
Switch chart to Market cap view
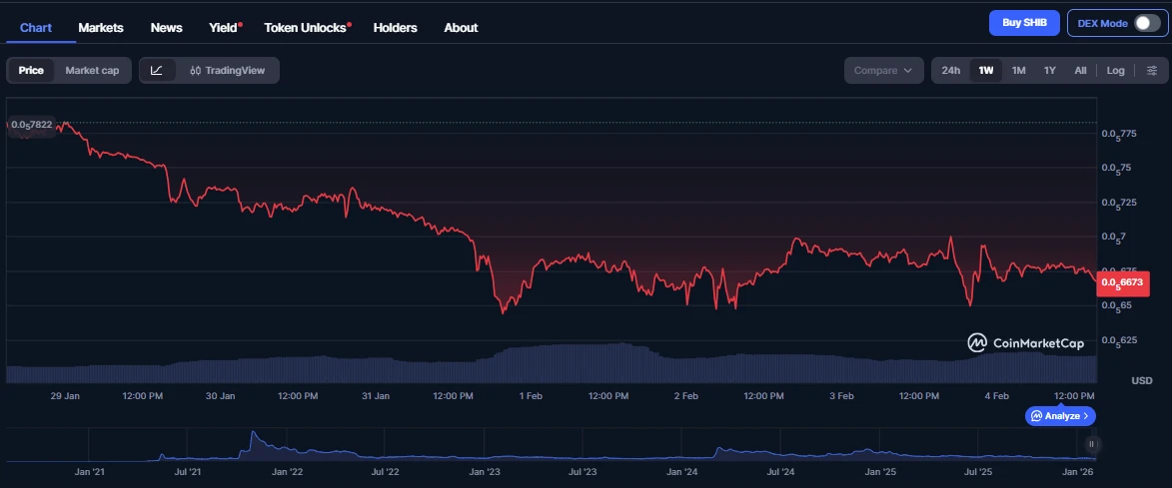click(92, 70)
